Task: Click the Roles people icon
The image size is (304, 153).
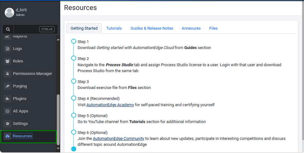Action: pos(7,61)
